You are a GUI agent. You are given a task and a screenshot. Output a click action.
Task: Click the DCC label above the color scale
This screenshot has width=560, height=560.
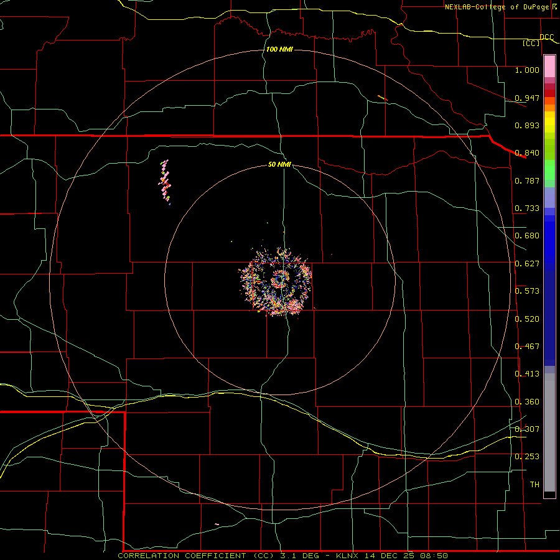pos(547,37)
